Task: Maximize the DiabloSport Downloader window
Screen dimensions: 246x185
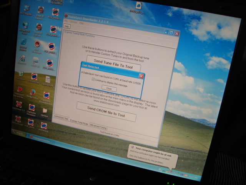Action: (x=171, y=33)
